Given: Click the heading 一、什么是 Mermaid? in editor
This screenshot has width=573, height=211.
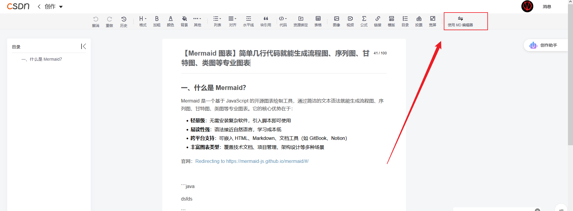Looking at the screenshot, I should click(213, 88).
